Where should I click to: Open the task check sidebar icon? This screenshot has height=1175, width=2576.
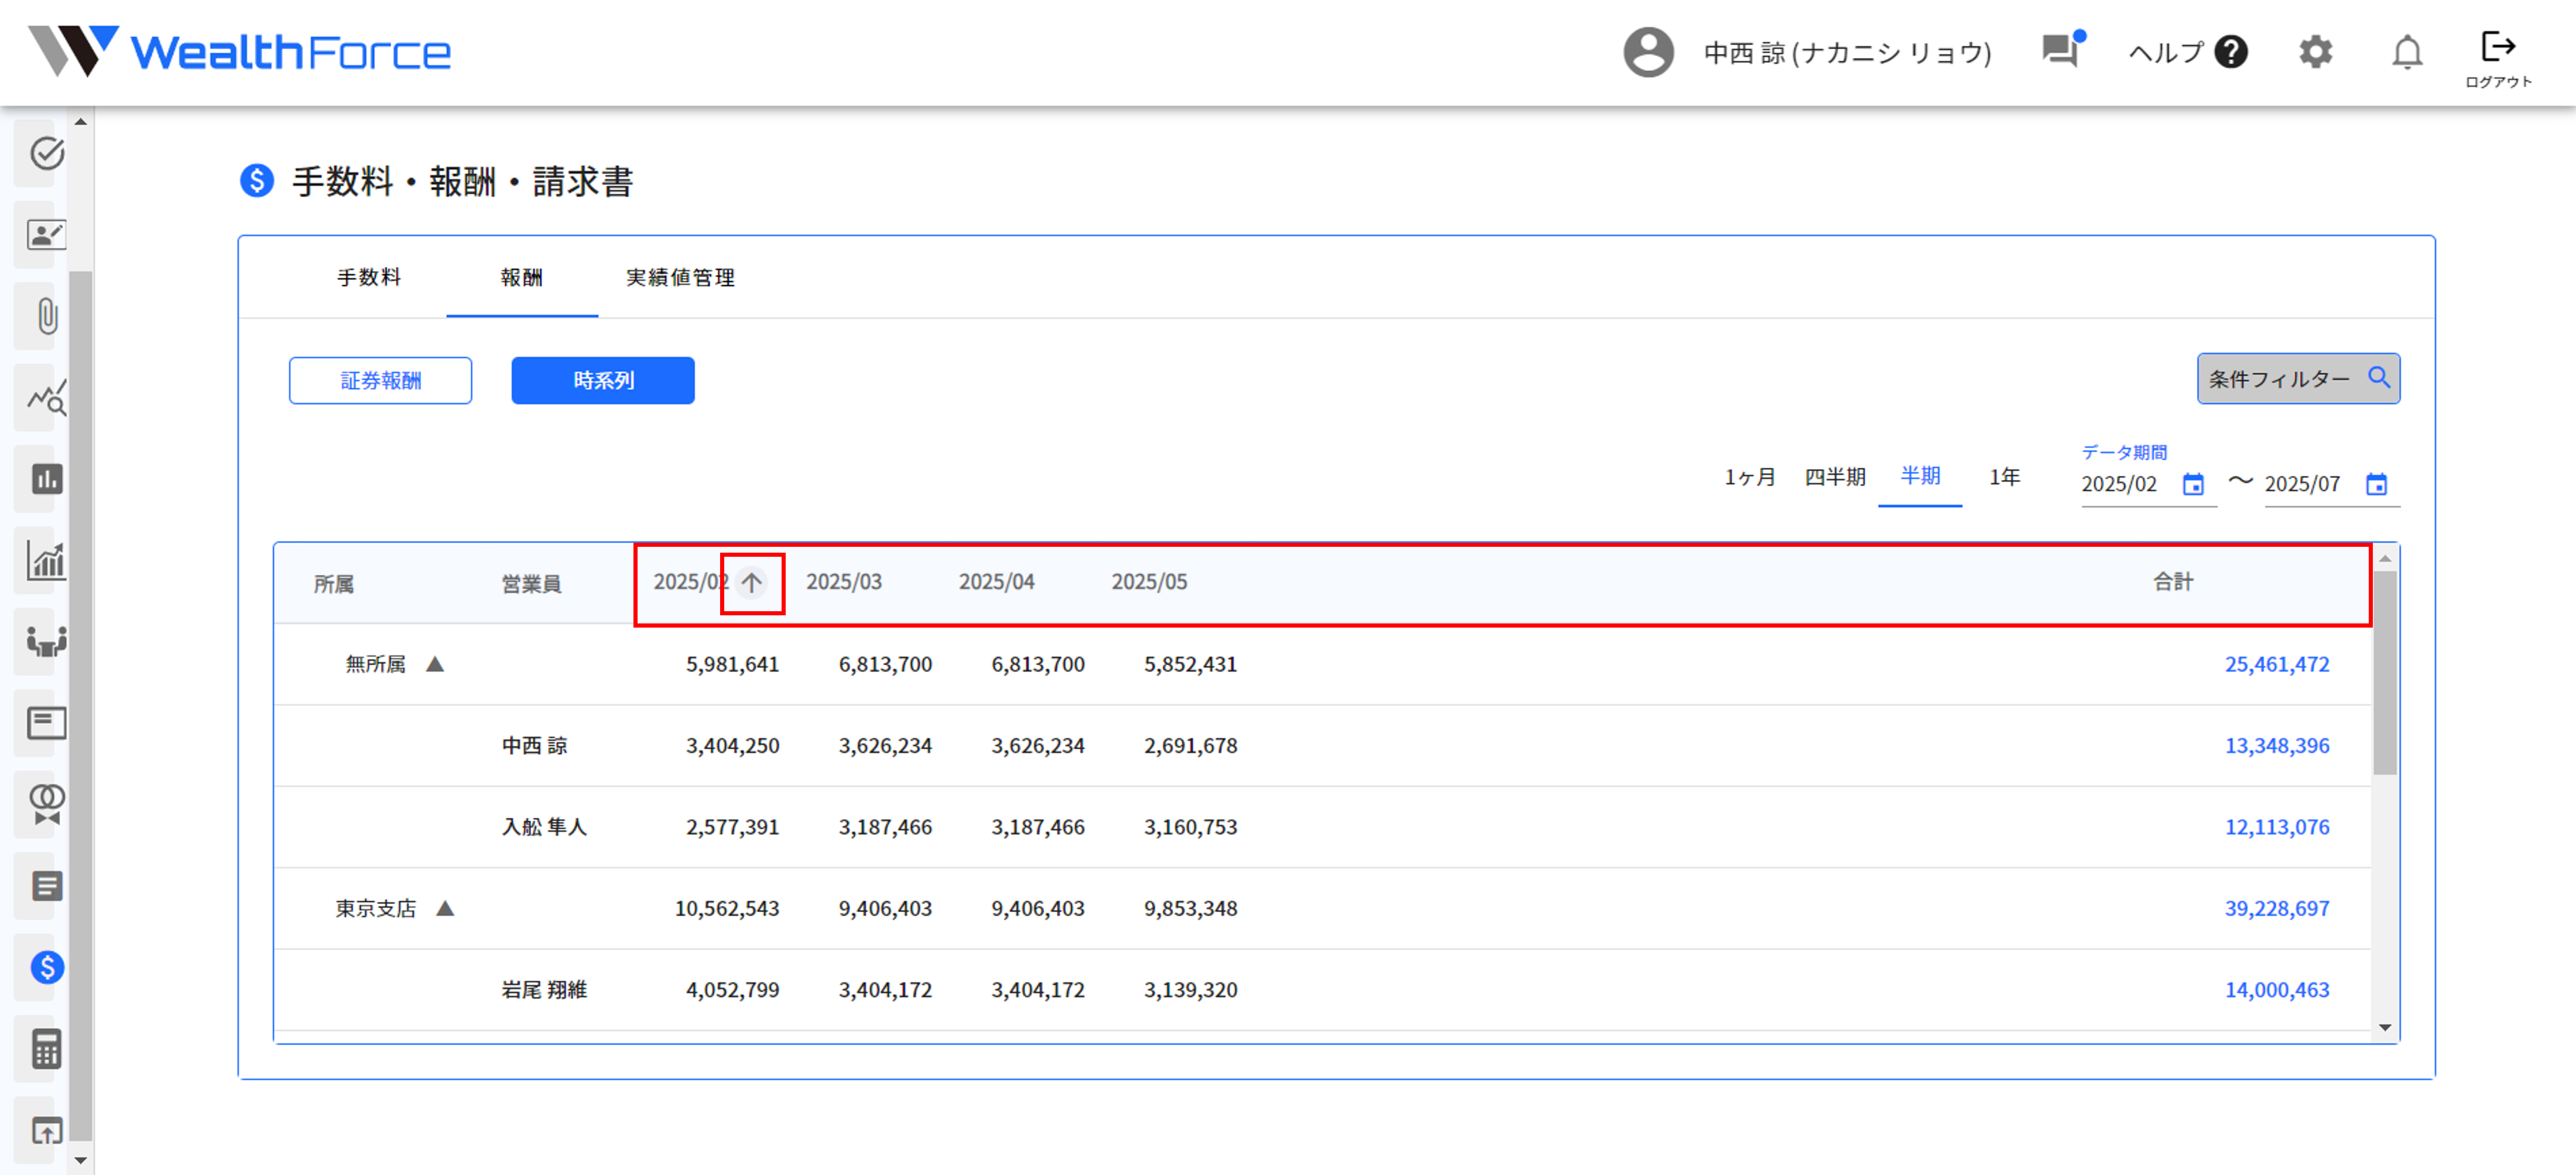click(46, 153)
